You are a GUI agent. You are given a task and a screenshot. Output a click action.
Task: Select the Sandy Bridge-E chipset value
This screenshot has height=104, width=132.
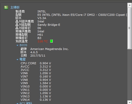(49, 25)
